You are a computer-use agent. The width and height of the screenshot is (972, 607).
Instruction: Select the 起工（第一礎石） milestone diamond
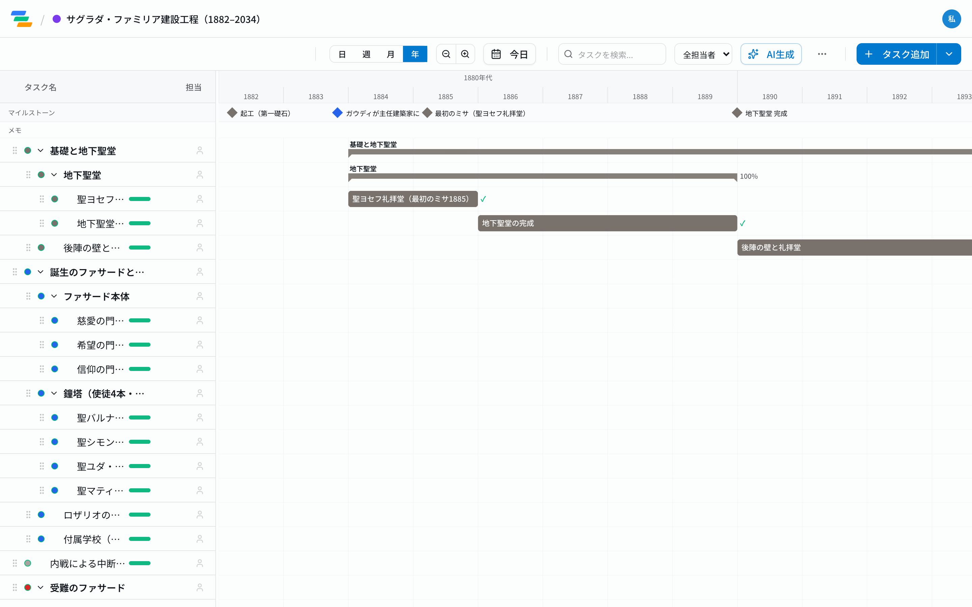click(232, 113)
